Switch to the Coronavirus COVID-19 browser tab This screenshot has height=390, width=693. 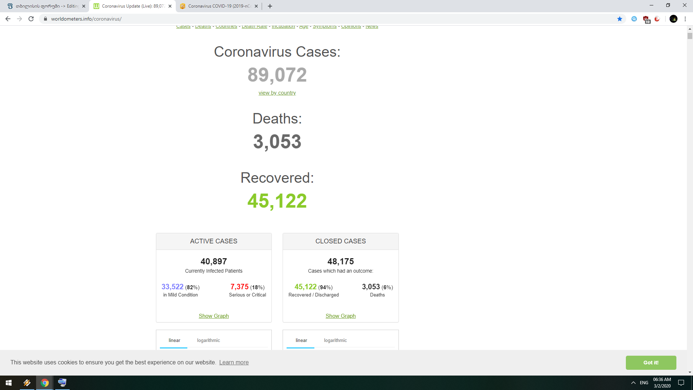point(219,6)
